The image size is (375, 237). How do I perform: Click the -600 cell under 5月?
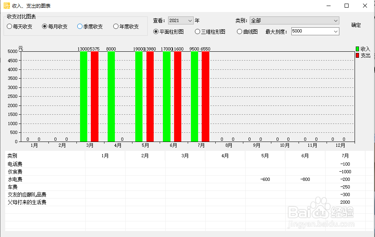click(x=265, y=180)
